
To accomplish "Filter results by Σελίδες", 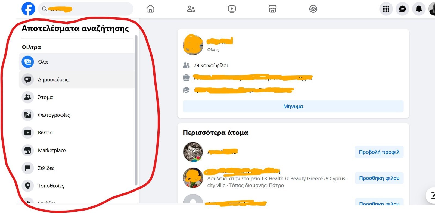I will pyautogui.click(x=77, y=168).
